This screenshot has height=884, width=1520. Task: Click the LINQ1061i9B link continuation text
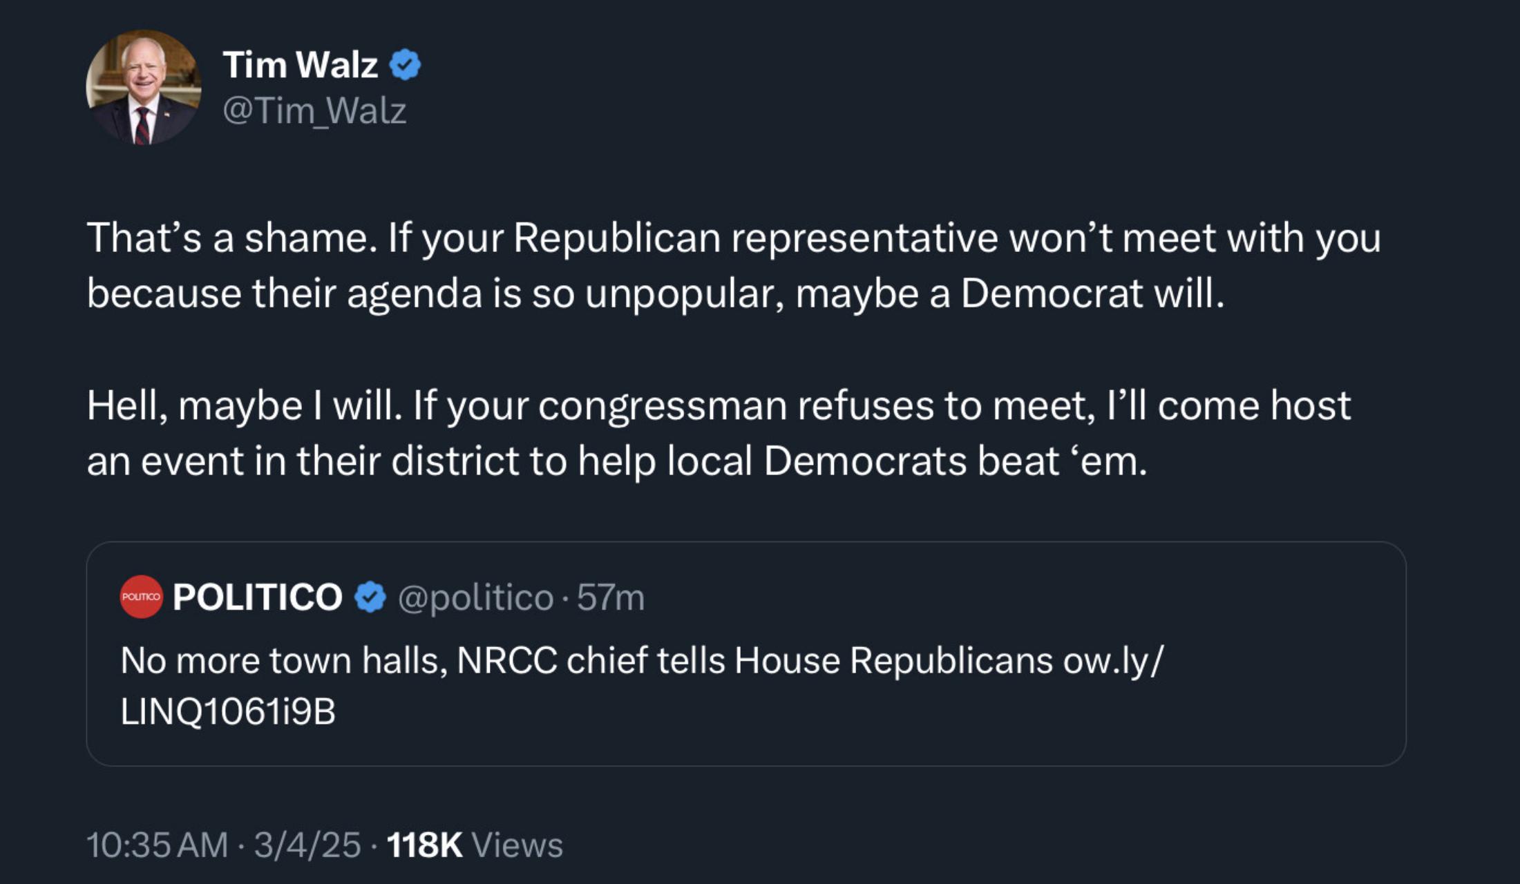pyautogui.click(x=228, y=711)
